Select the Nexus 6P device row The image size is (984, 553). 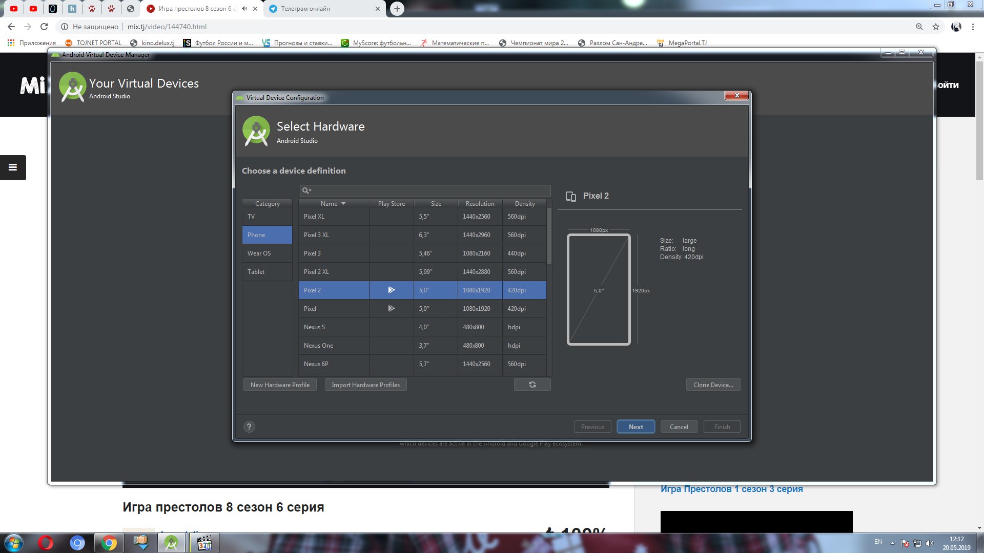tap(422, 364)
